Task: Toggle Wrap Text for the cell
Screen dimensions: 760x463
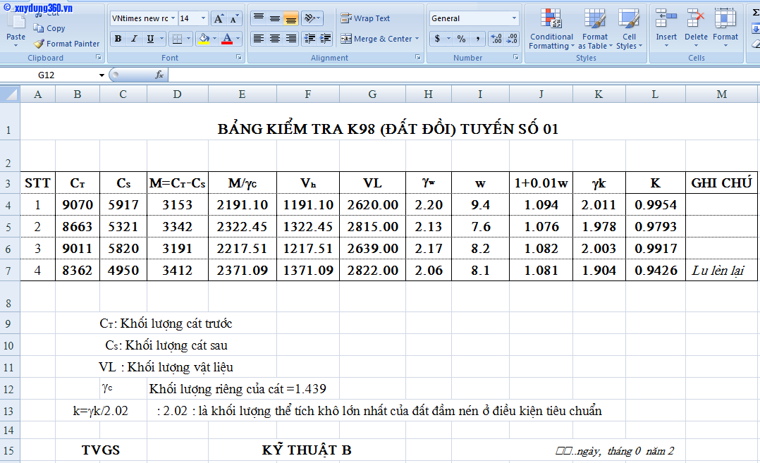Action: click(x=364, y=18)
